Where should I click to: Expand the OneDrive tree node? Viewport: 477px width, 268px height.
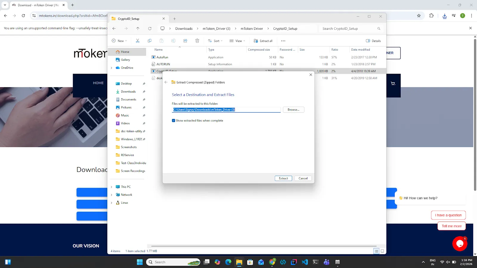111,68
